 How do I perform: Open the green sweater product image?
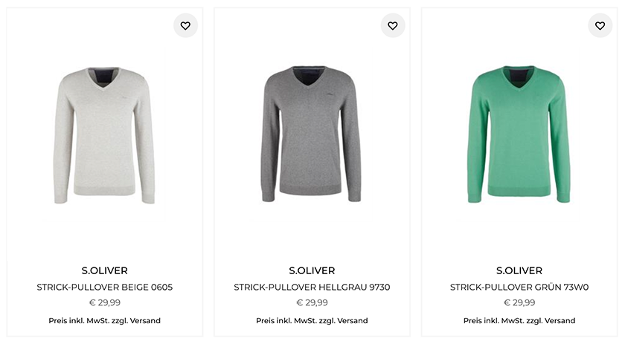(x=519, y=135)
